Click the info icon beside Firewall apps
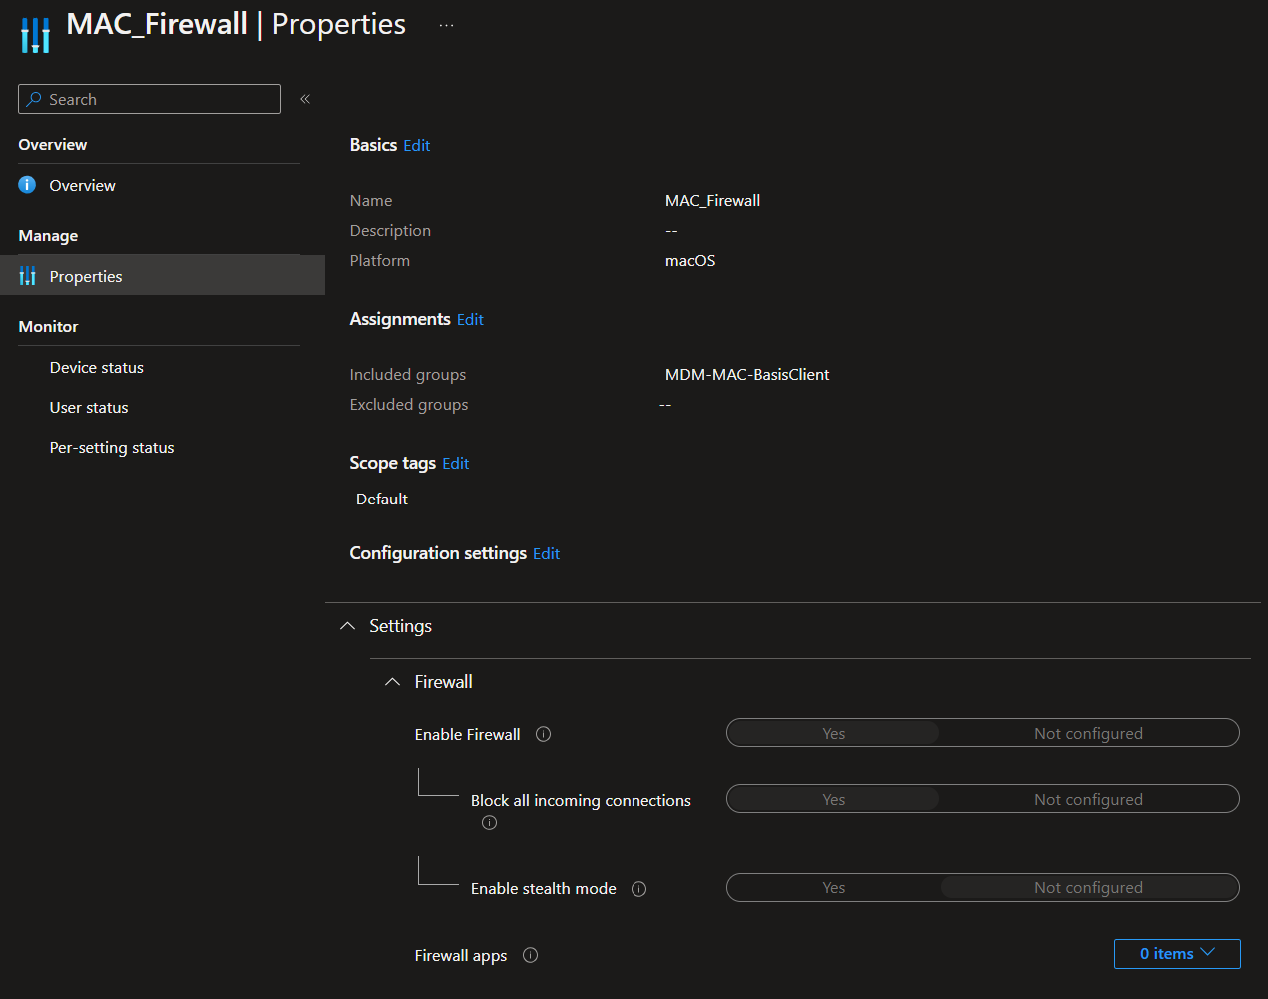Screen dimensions: 1268x999 click(x=531, y=955)
